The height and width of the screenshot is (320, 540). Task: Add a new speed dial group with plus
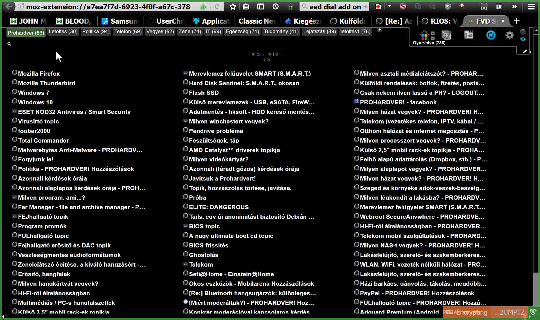(x=380, y=29)
